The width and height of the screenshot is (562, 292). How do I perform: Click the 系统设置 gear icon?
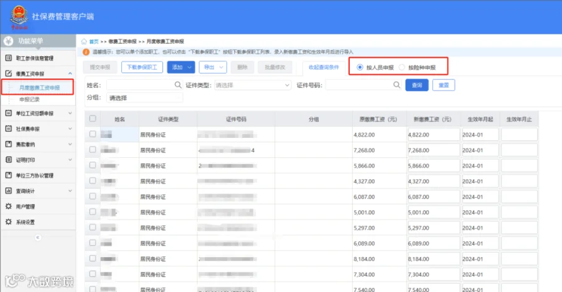pyautogui.click(x=9, y=221)
